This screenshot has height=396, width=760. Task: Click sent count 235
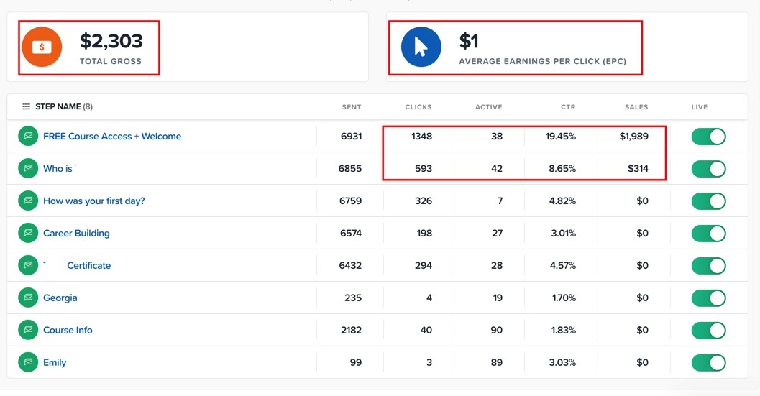pyautogui.click(x=353, y=298)
